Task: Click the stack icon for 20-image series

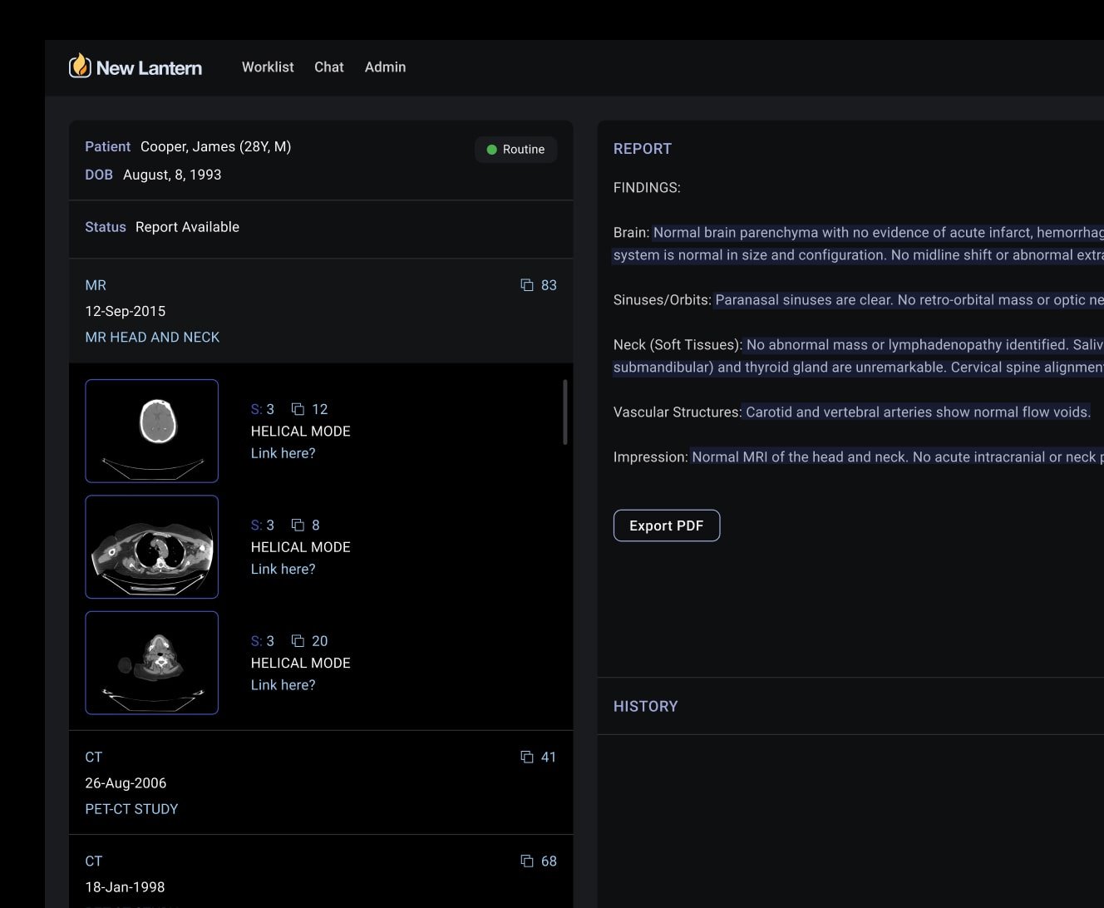Action: (298, 640)
